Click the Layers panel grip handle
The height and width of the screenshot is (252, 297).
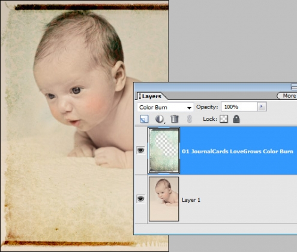point(140,96)
